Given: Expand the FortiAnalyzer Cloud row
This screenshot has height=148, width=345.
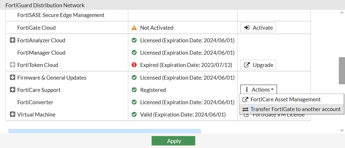Looking at the screenshot, I should [x=12, y=41].
